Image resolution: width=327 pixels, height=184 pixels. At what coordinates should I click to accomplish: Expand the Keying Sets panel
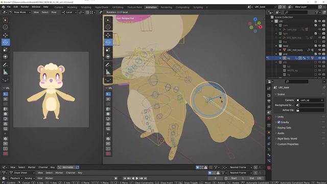pyautogui.click(x=284, y=128)
